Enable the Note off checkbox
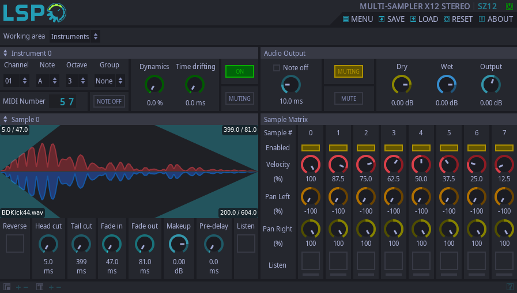Screen dimensions: 517x293 (x=277, y=68)
